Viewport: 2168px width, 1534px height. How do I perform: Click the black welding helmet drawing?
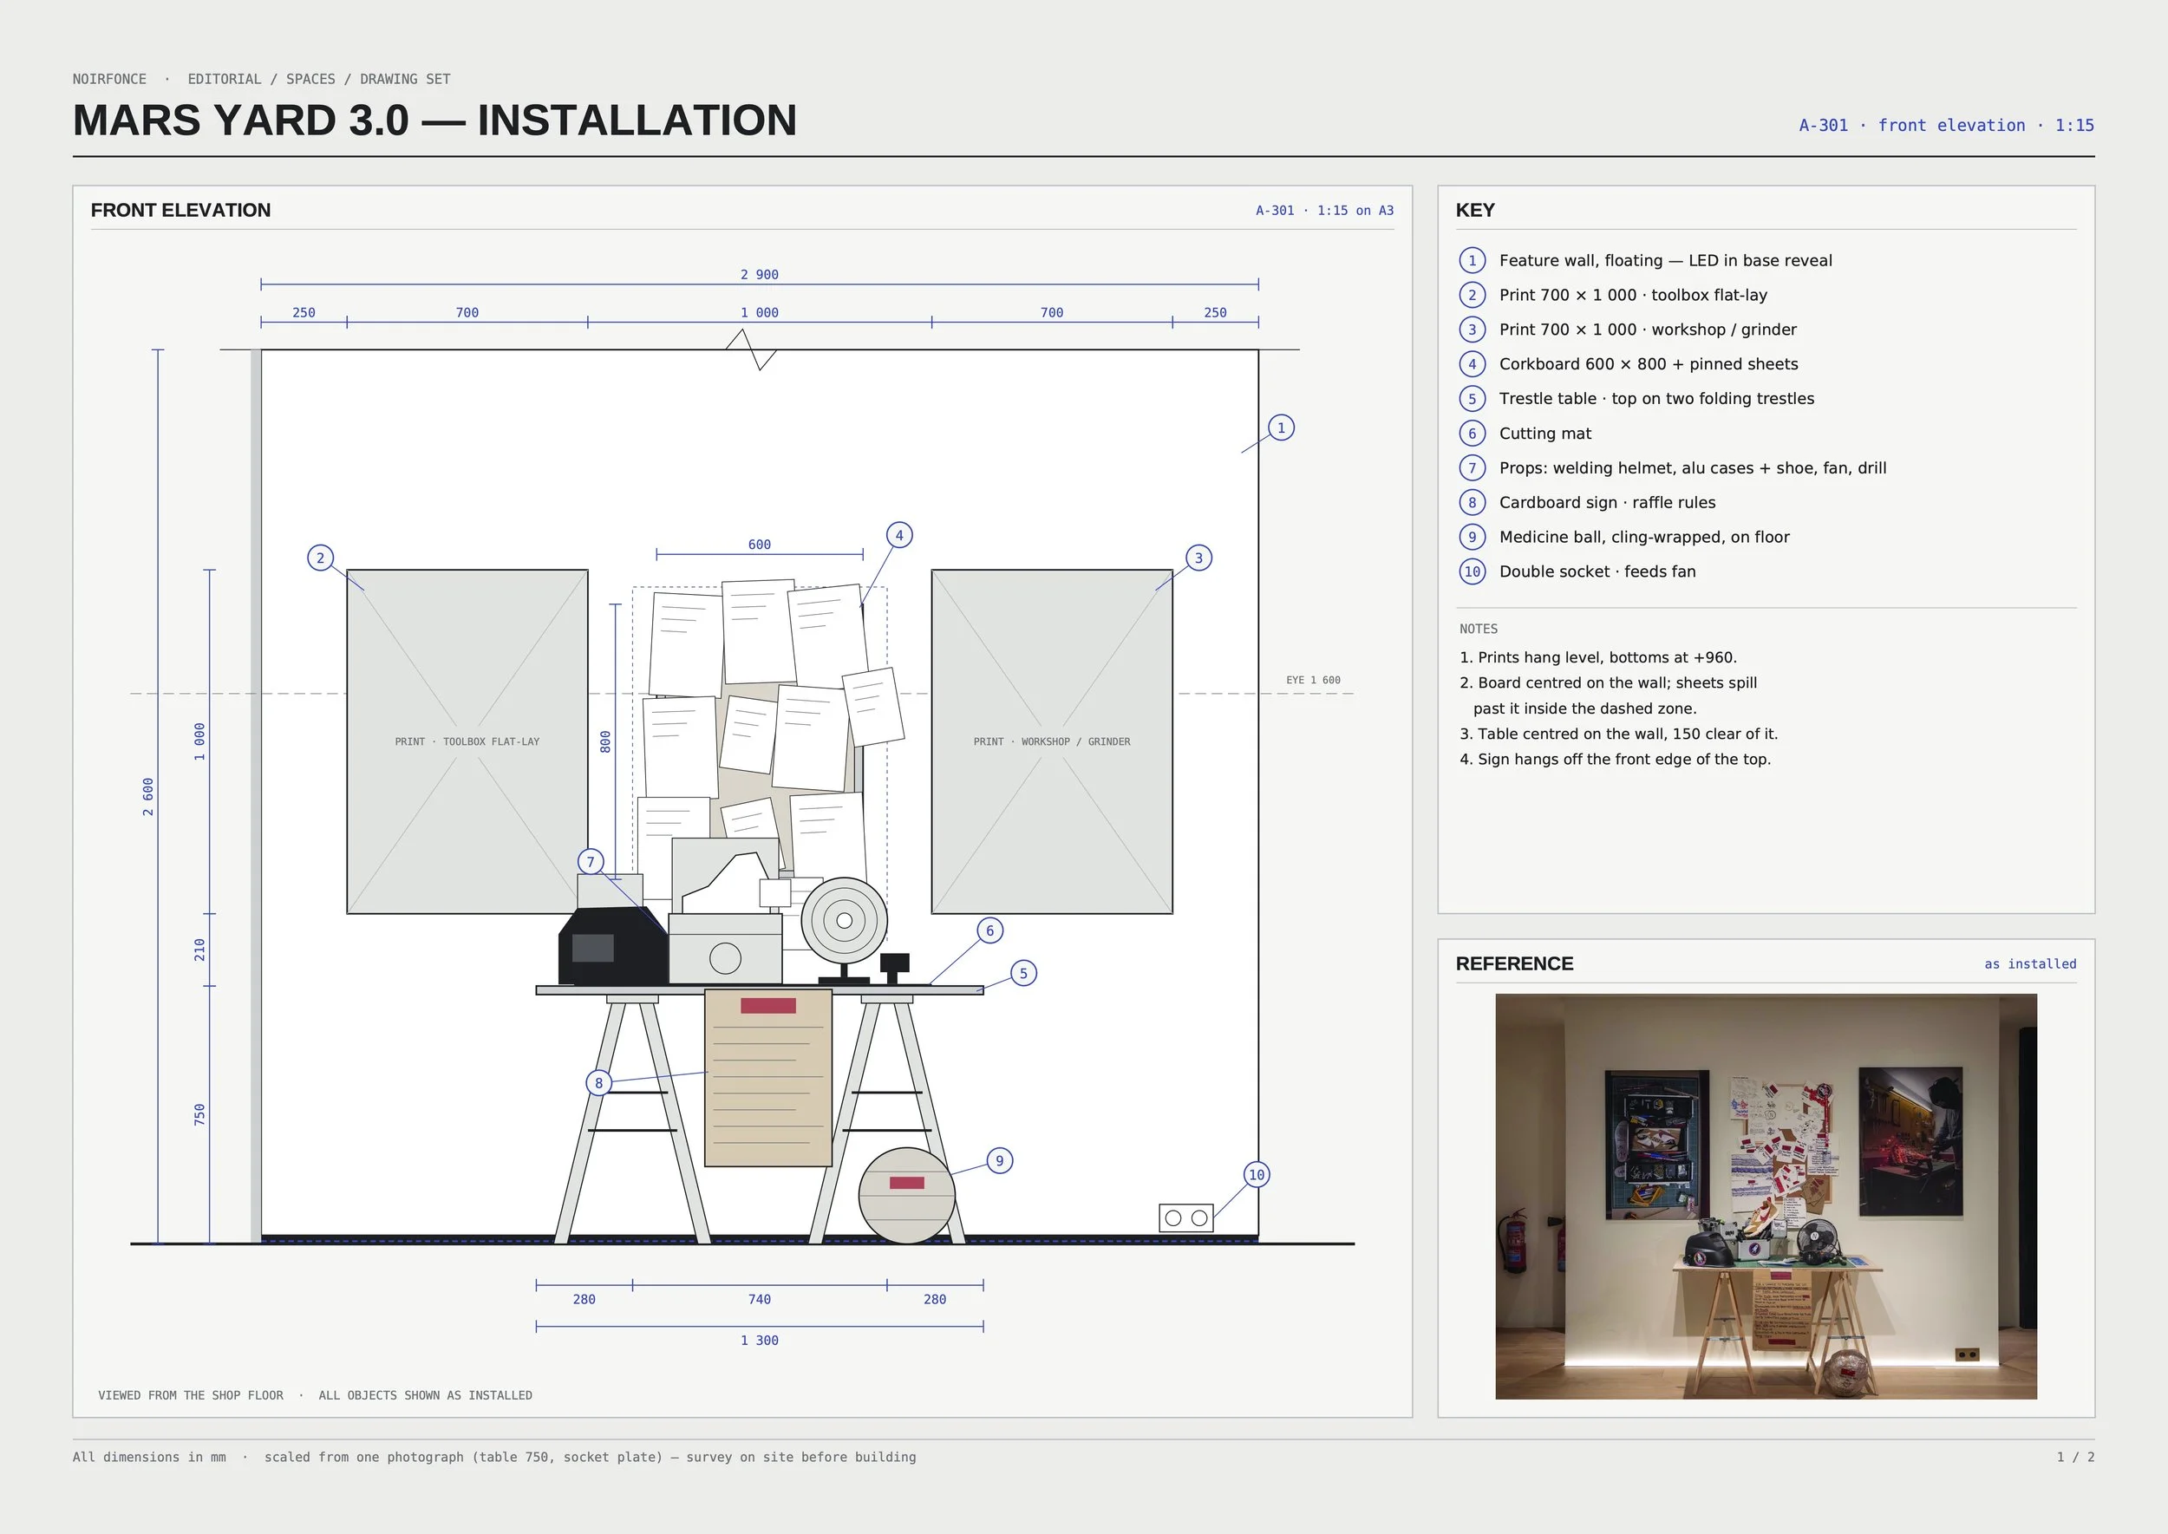pos(613,946)
